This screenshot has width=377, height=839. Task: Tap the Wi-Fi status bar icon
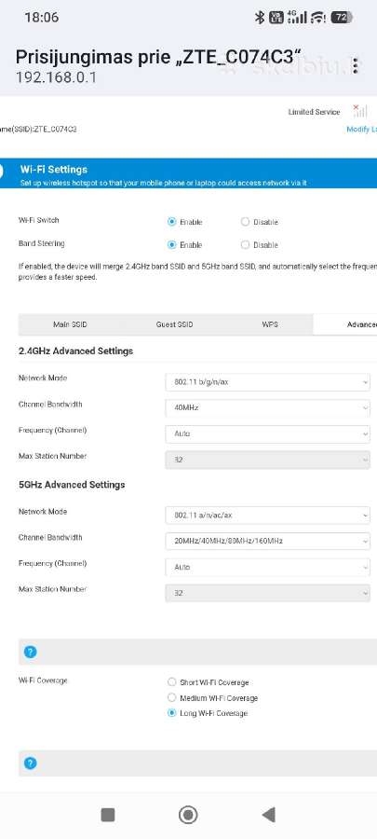318,18
